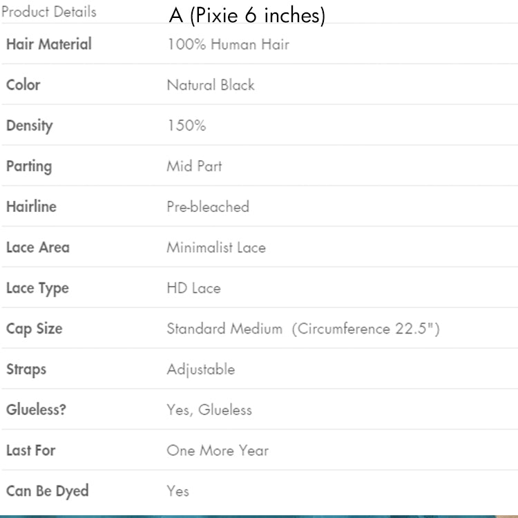
Task: Click the Hairline label
Action: click(x=31, y=207)
